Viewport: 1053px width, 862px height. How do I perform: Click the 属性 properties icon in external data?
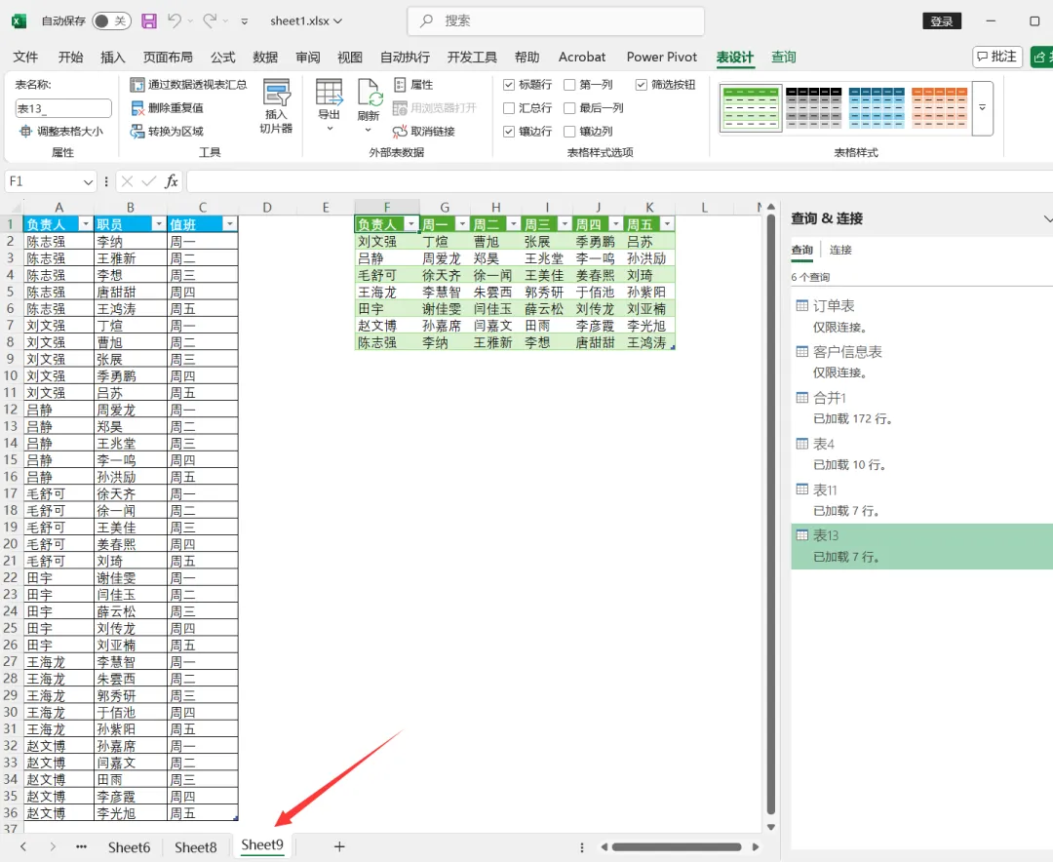(400, 85)
